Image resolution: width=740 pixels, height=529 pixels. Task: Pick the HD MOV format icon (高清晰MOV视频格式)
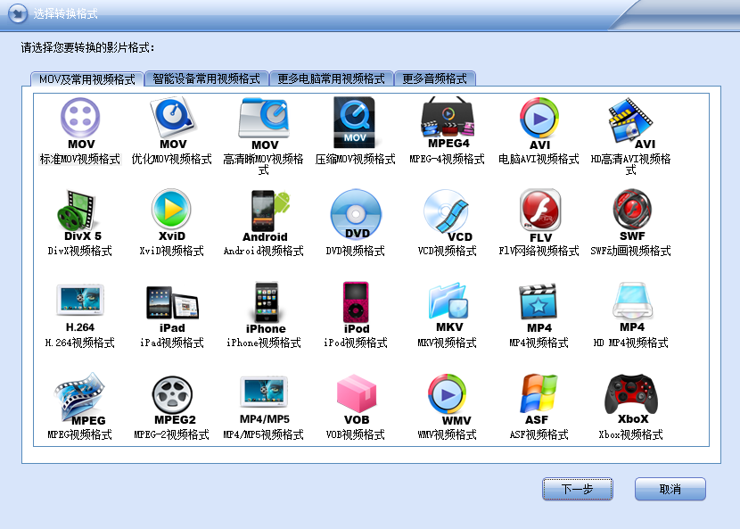(x=264, y=124)
